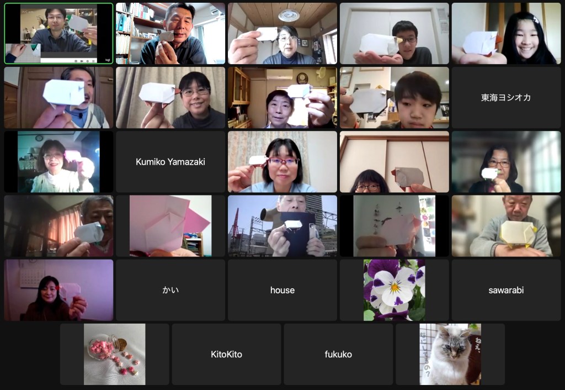Click the video tile with wooden cabinet background
565x390 pixels.
click(x=282, y=98)
